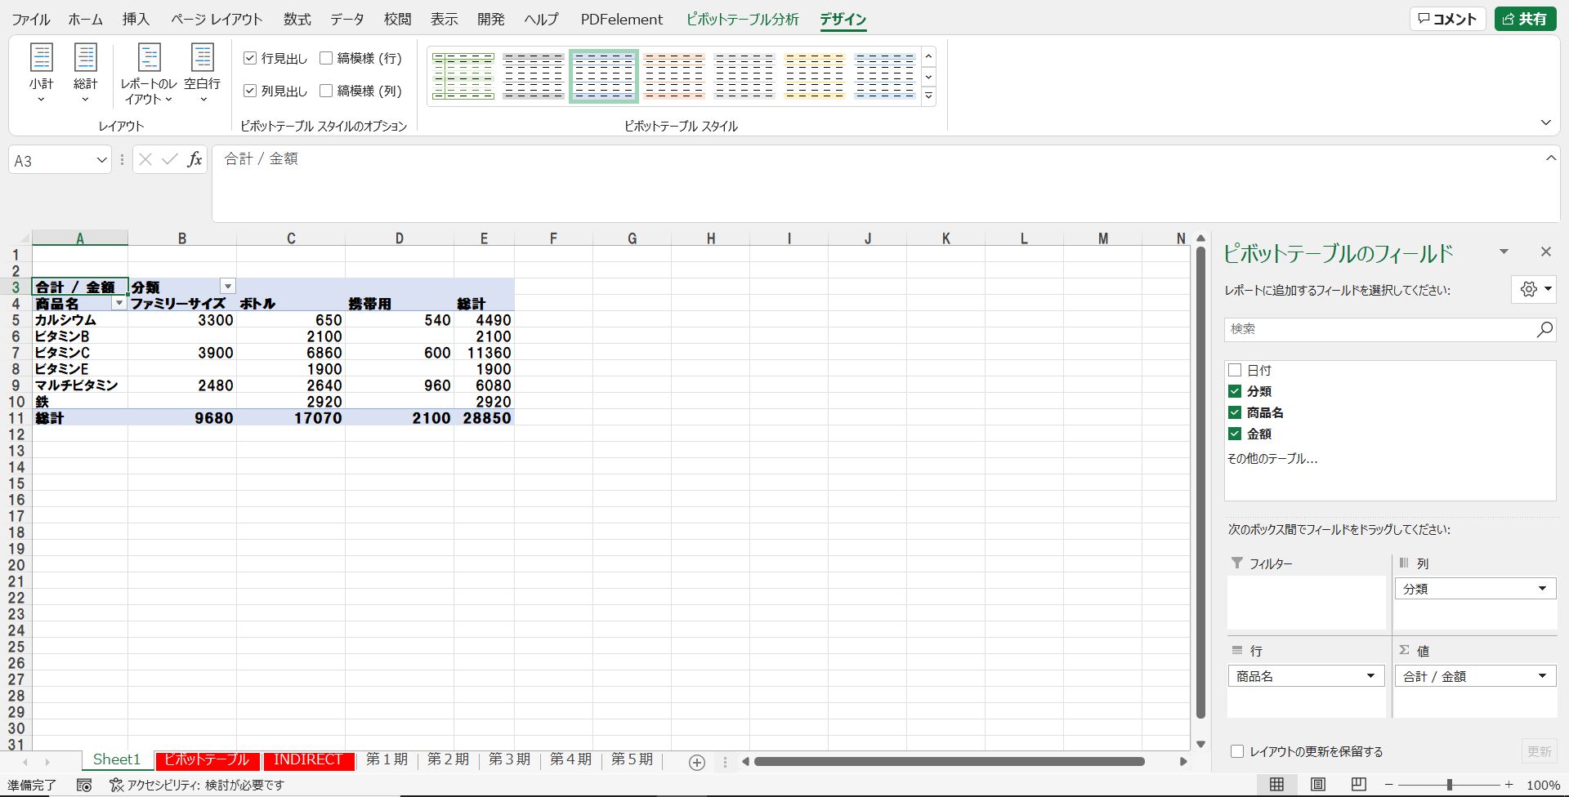Check the 日付 field checkbox
The height and width of the screenshot is (797, 1569).
click(x=1235, y=370)
